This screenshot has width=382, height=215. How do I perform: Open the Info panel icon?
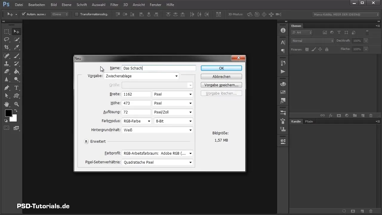tap(283, 31)
